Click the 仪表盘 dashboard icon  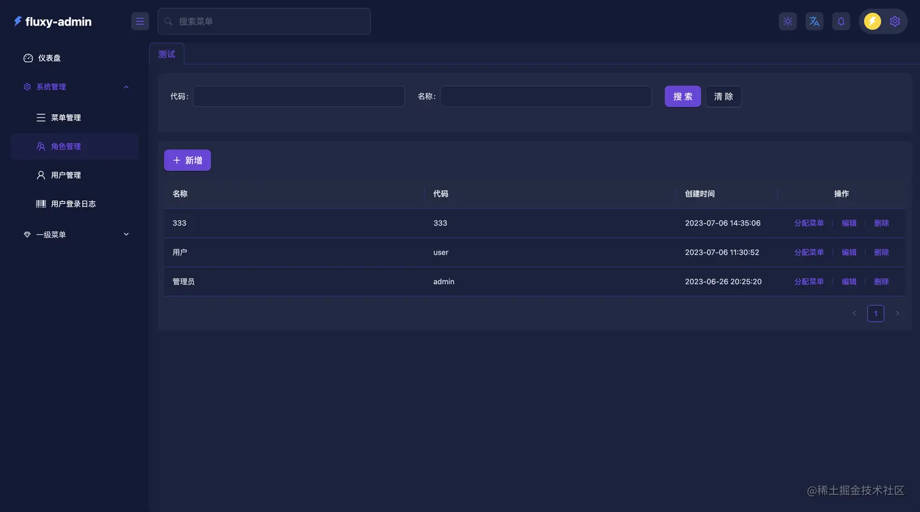(28, 58)
